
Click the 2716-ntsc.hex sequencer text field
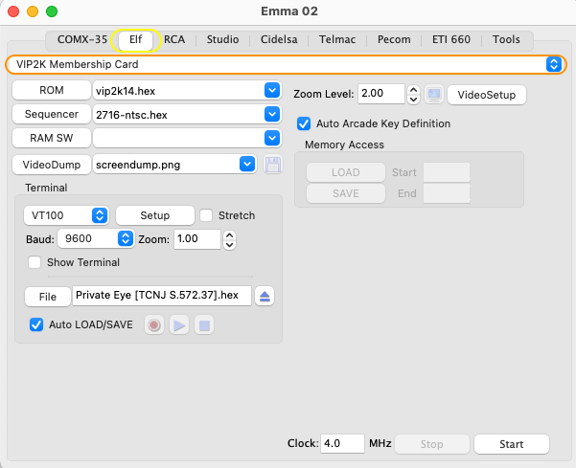[178, 115]
